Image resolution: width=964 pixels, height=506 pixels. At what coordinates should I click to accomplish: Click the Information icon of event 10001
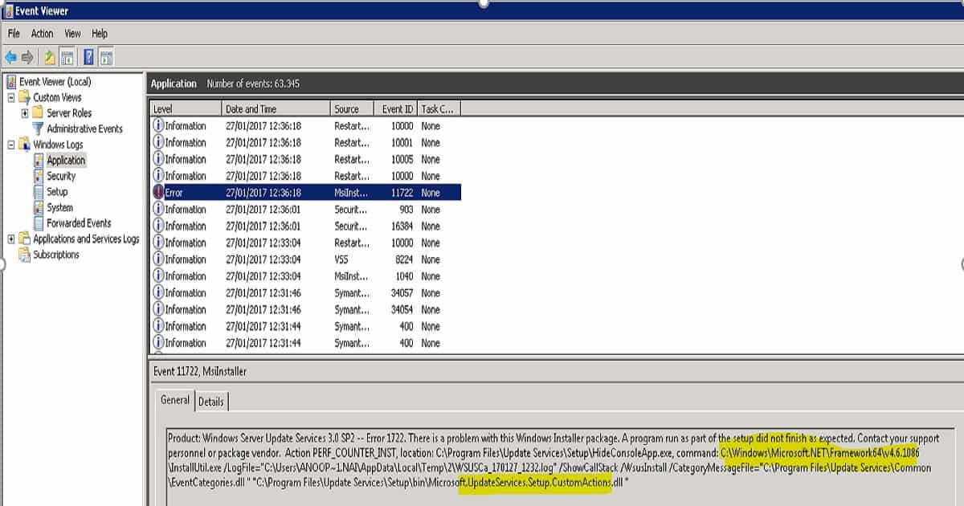click(x=158, y=142)
